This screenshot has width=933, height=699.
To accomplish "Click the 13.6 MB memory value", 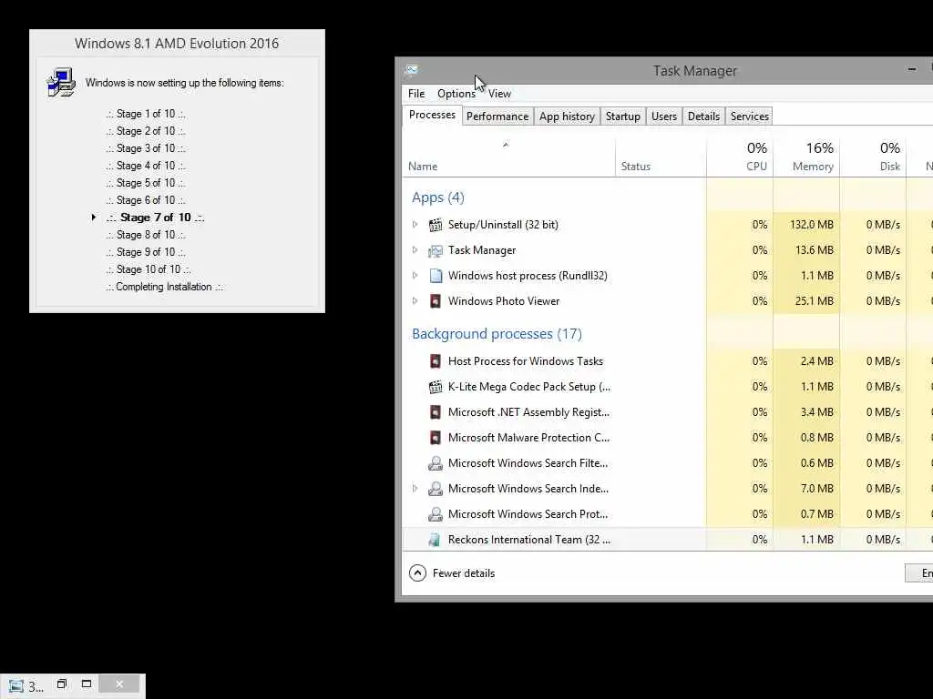I will click(x=814, y=250).
